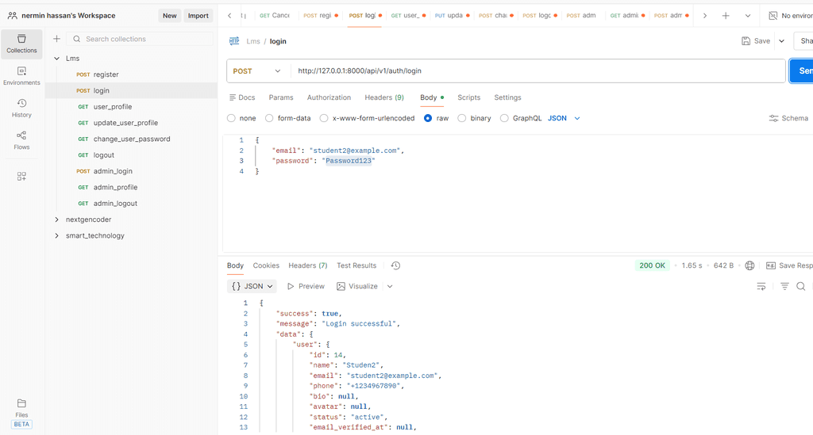The image size is (813, 435).
Task: Select the admin_login request in Lms
Action: point(113,171)
